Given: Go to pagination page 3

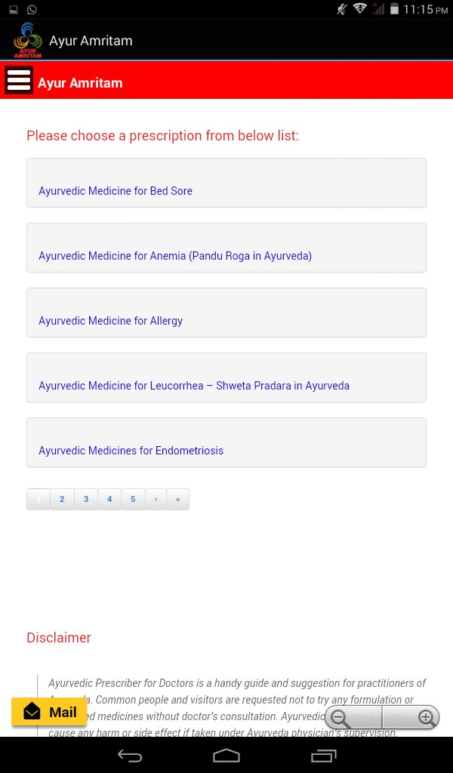Looking at the screenshot, I should click(86, 499).
